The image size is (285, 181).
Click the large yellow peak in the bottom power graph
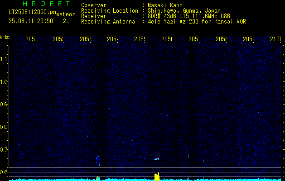(x=157, y=176)
